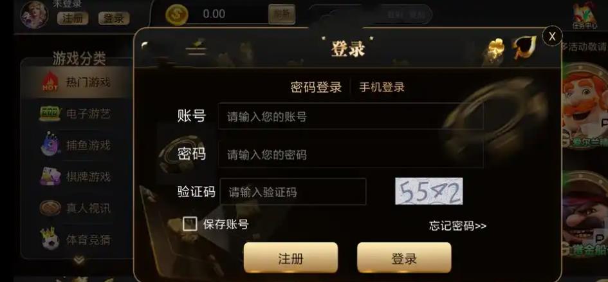Select the 捕鱼游戏 fish icon

coord(51,144)
